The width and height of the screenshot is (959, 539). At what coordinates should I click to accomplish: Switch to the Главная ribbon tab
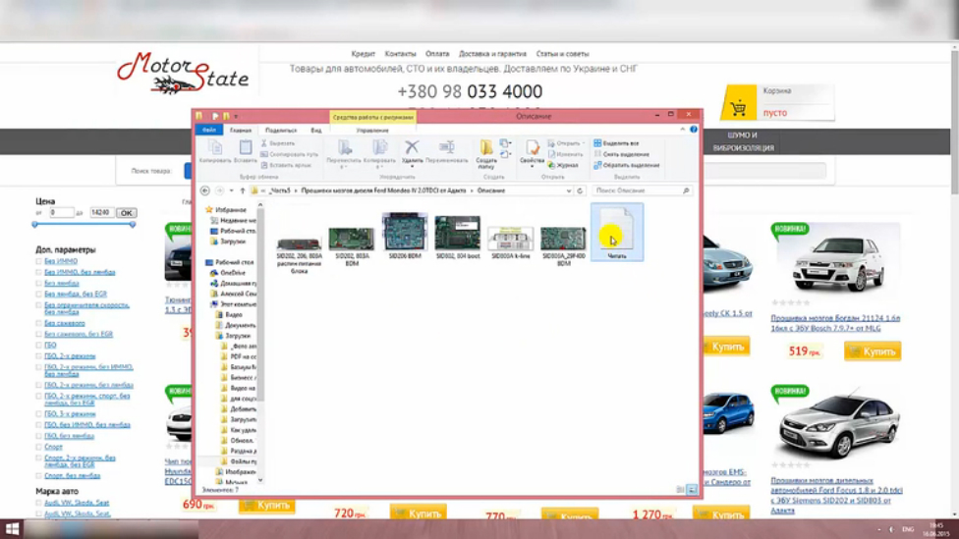coord(241,131)
